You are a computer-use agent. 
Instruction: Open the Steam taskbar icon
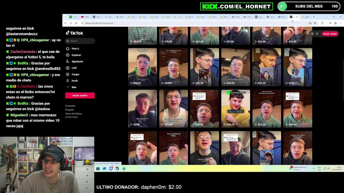coord(117,169)
